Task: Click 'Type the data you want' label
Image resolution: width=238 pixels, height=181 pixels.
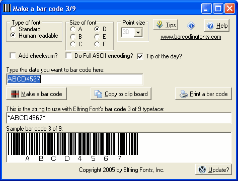Action: pyautogui.click(x=55, y=70)
